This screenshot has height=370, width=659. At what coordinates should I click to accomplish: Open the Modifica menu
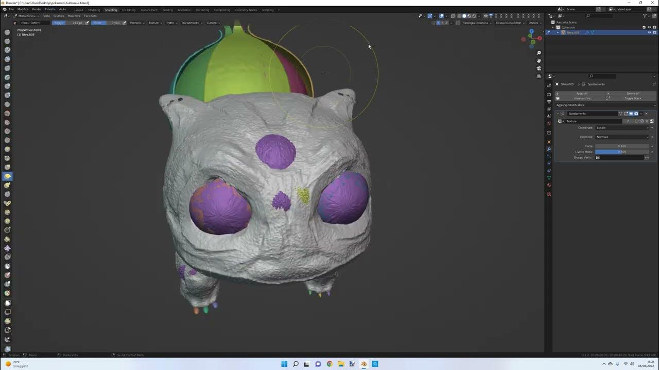coord(23,9)
